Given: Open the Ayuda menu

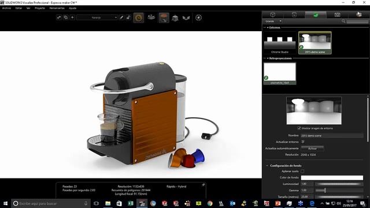Looking at the screenshot, I should [x=72, y=8].
